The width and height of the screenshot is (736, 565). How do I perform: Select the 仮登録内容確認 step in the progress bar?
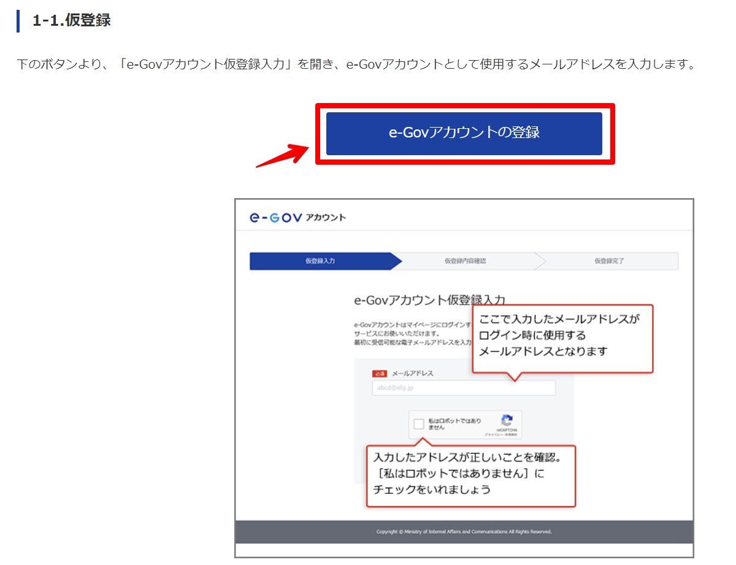click(465, 261)
